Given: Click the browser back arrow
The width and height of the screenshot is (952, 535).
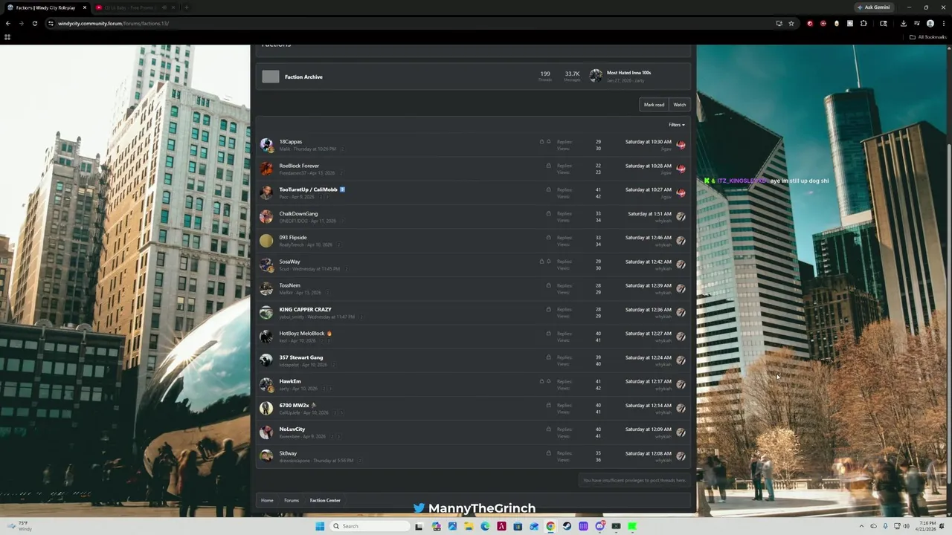Looking at the screenshot, I should click(x=8, y=23).
